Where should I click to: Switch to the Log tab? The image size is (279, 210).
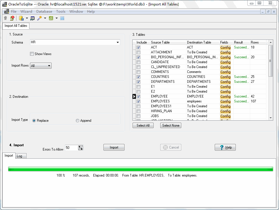[21, 156]
